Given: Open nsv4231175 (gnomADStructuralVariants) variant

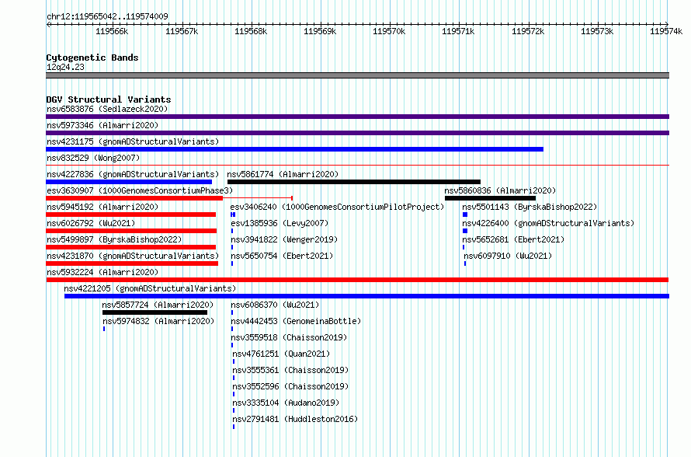Looking at the screenshot, I should pos(133,141).
